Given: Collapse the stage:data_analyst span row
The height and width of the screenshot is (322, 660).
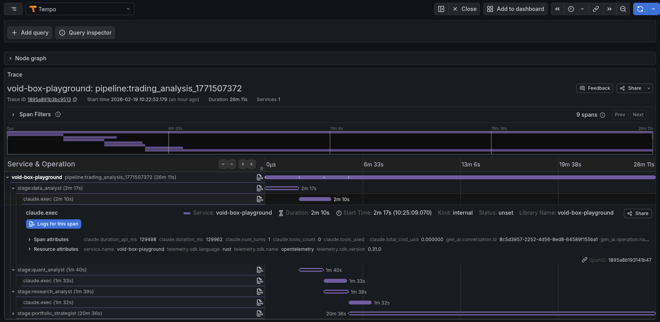Looking at the screenshot, I should (x=13, y=188).
